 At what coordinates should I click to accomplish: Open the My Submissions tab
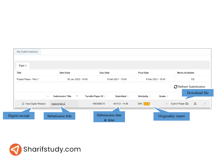click(27, 52)
